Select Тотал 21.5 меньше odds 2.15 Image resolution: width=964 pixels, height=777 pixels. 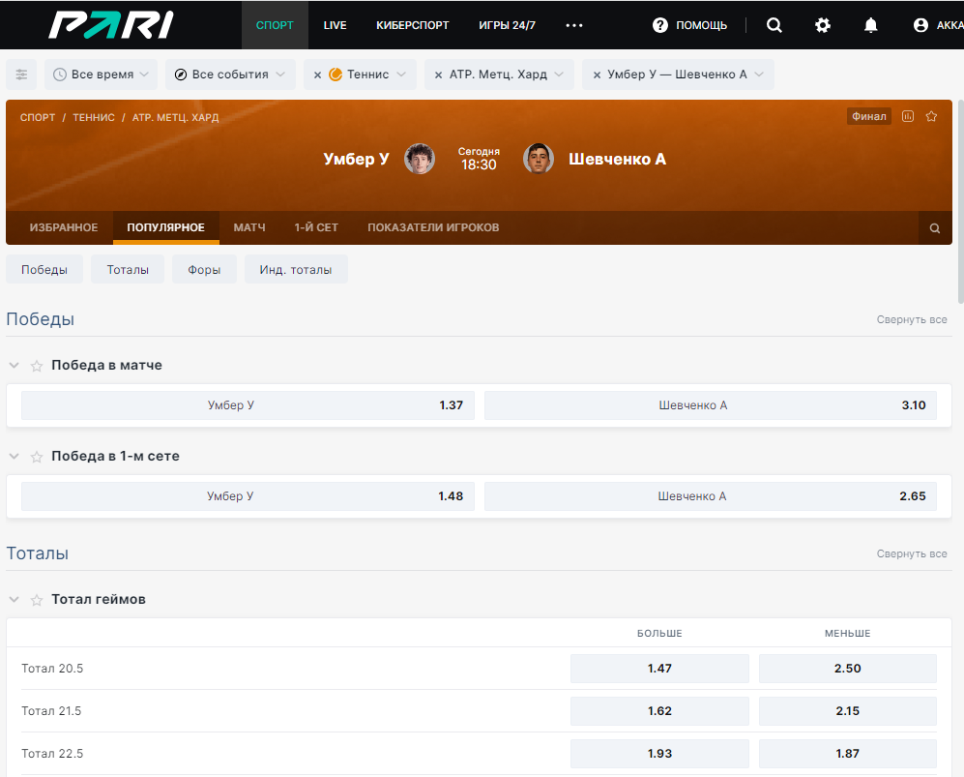[847, 711]
